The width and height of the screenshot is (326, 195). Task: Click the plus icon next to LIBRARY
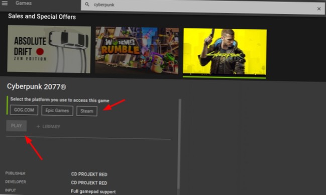click(38, 126)
